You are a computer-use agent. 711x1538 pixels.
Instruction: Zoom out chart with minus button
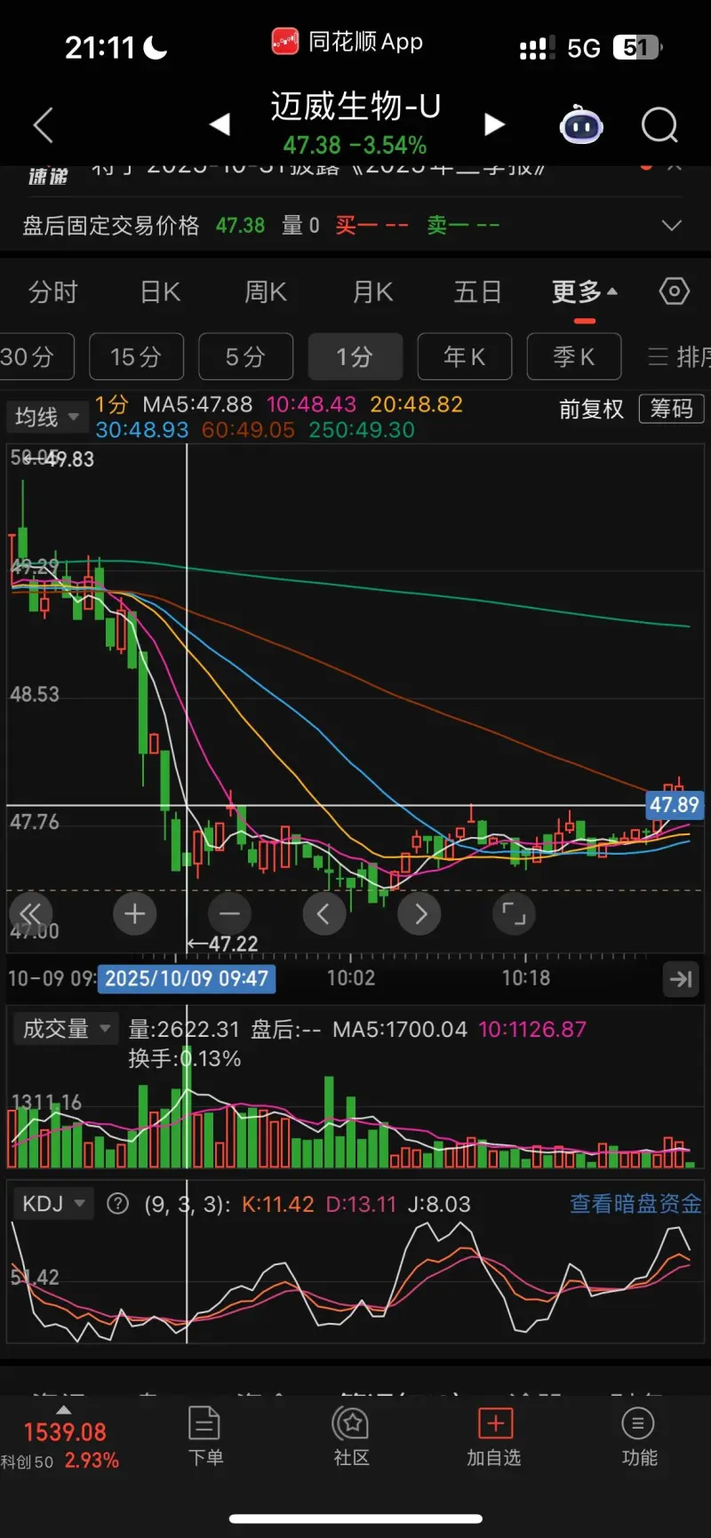229,913
